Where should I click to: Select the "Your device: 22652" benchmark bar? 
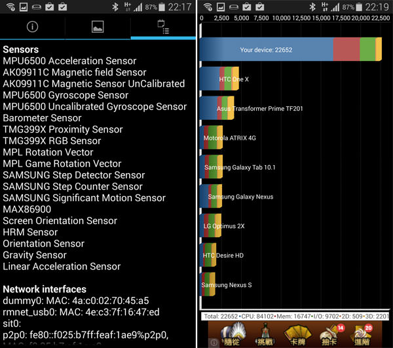pos(290,50)
